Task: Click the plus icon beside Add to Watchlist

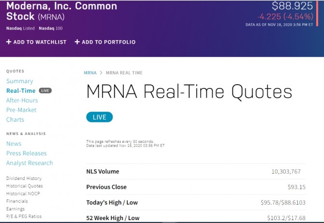Action: click(x=9, y=42)
